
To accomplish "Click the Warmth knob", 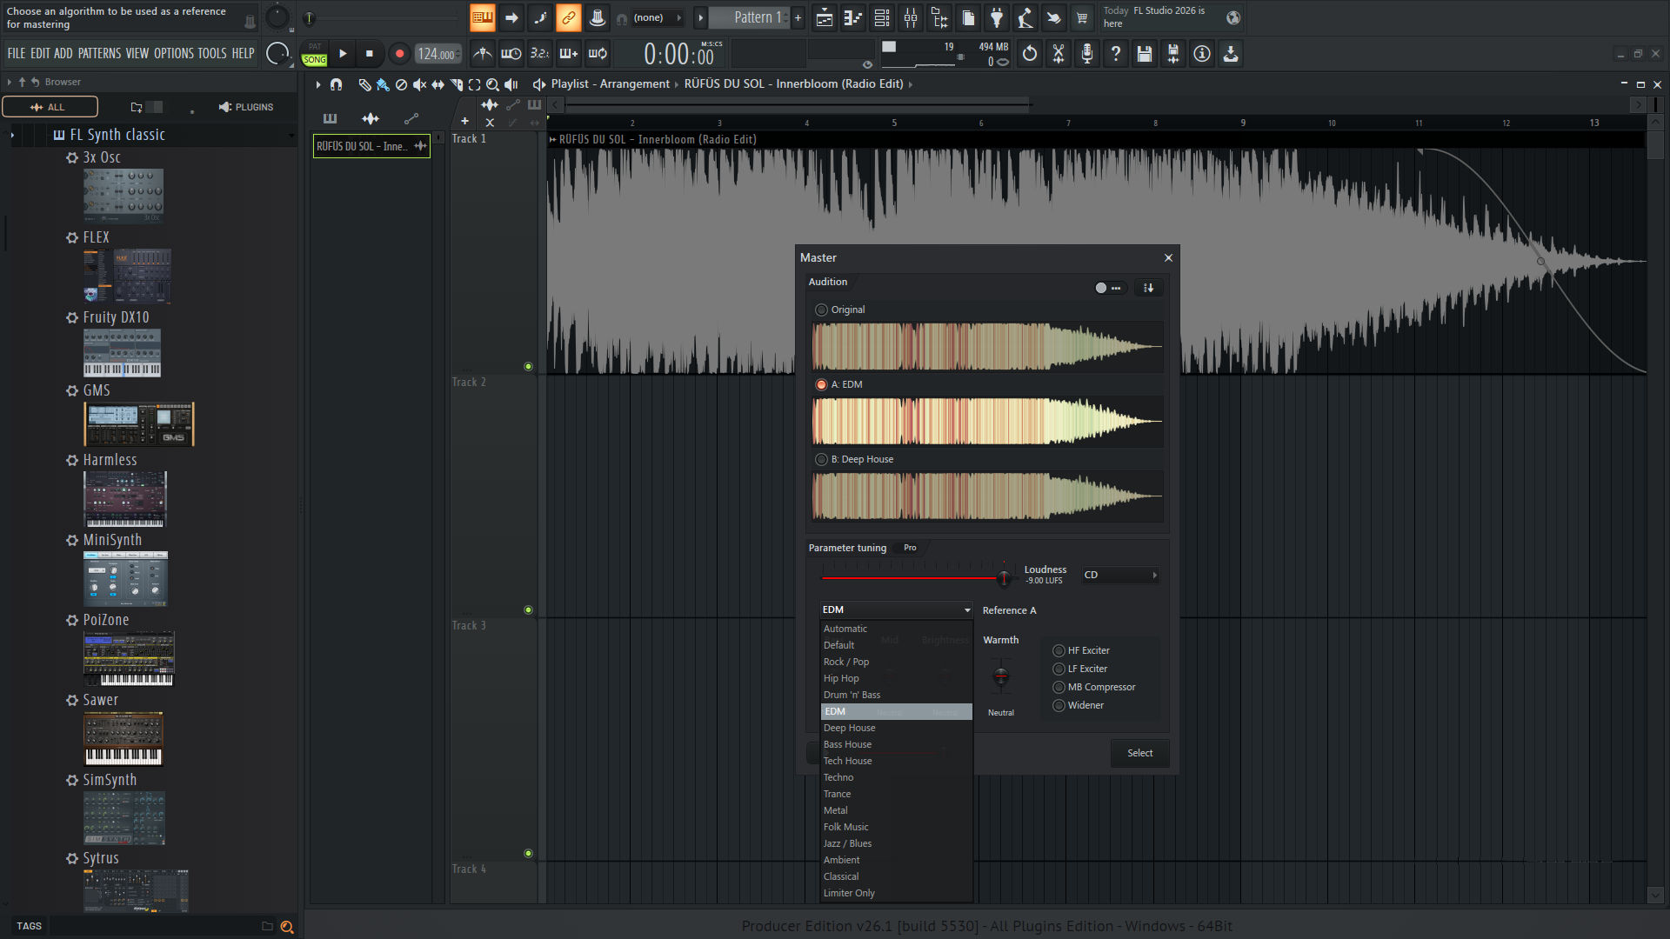I will (x=1001, y=676).
